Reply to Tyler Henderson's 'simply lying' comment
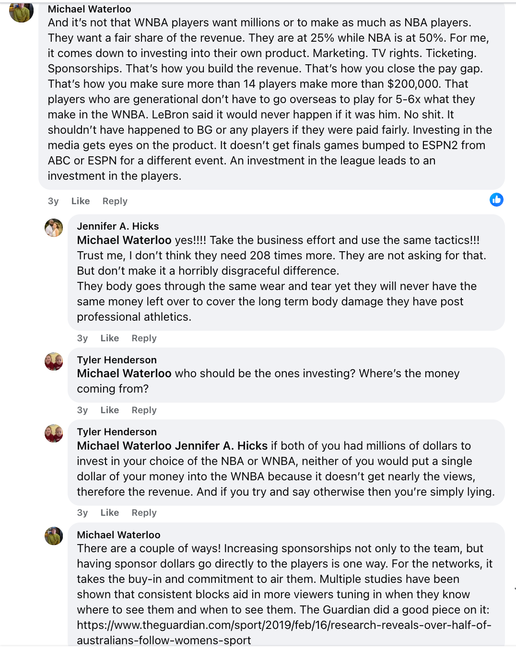Screen dimensions: 516x650 [144, 513]
